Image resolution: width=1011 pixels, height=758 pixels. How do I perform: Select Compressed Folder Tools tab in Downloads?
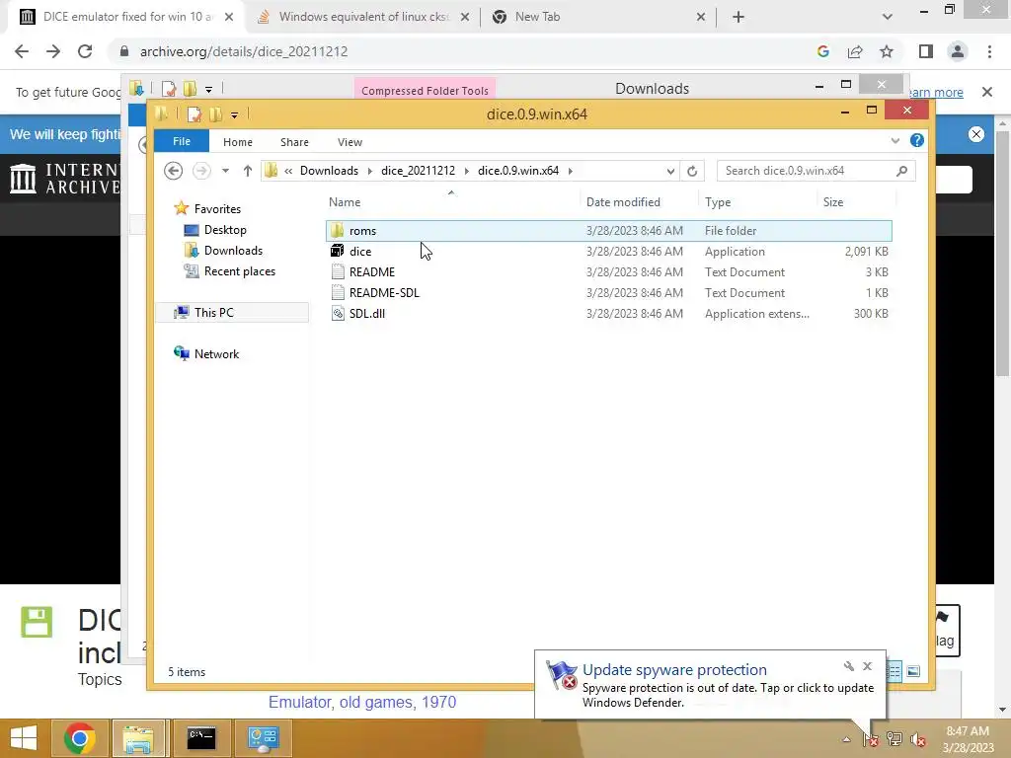tap(425, 90)
